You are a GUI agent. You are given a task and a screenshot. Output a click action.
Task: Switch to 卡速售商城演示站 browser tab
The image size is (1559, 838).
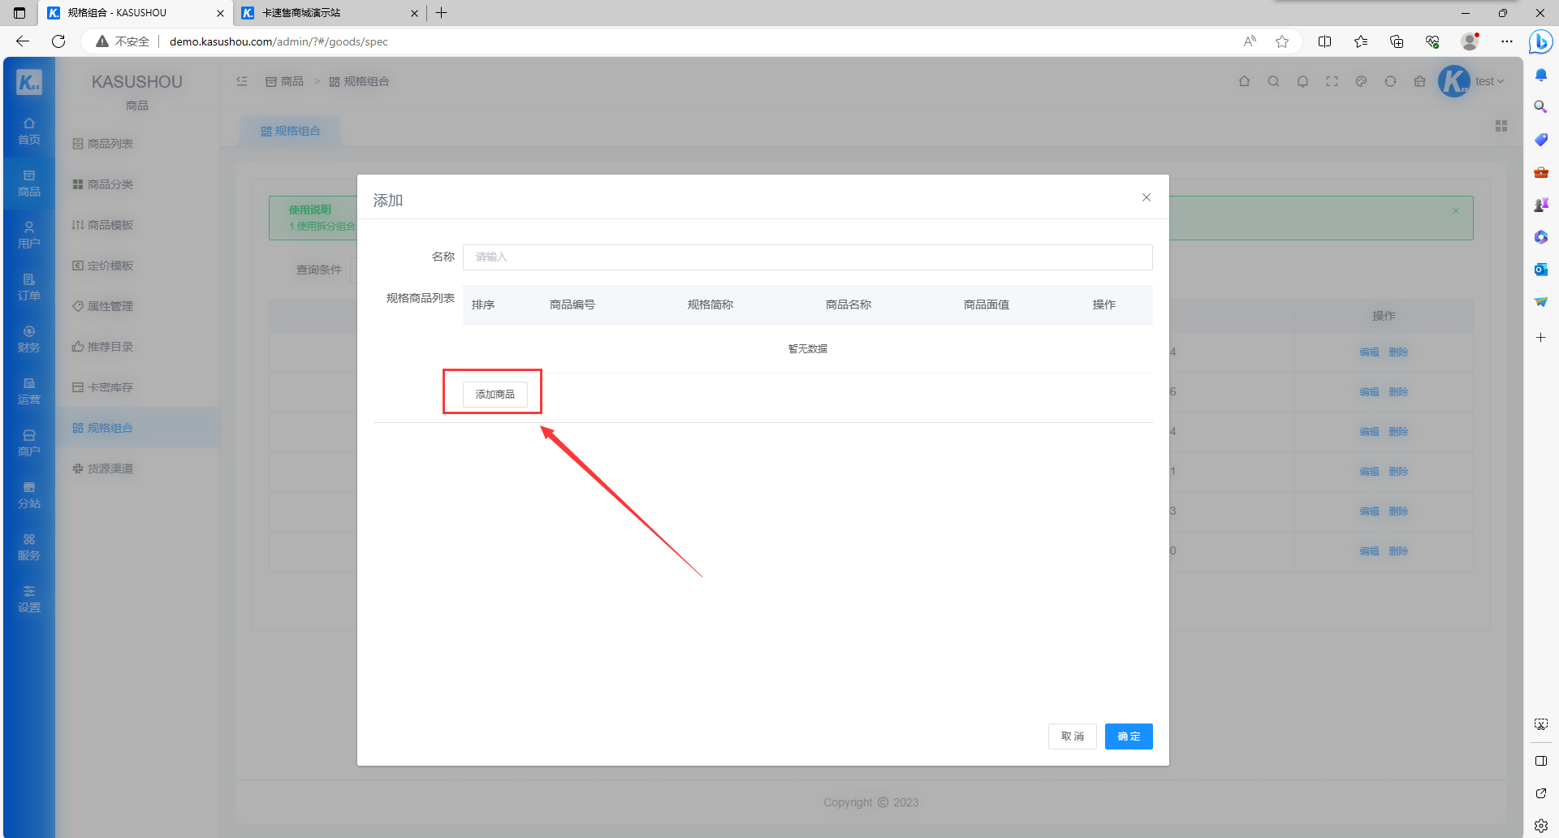[330, 13]
